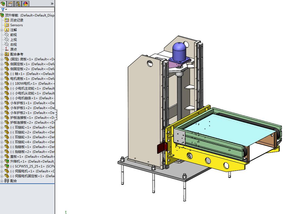
Task: Open the FeatureManager design tree tab
Action: click(x=3, y=4)
